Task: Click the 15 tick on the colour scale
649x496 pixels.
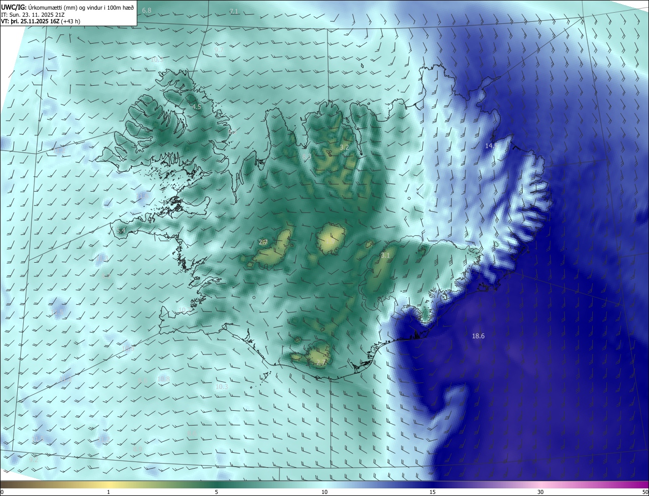Action: click(x=432, y=492)
